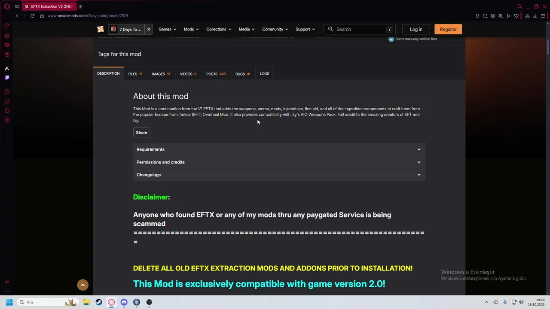550x309 pixels.
Task: Click the Nexus Mods home logo
Action: pyautogui.click(x=101, y=29)
